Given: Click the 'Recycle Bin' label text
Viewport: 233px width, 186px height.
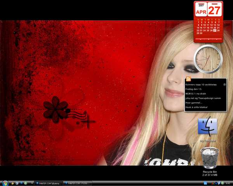Looking at the screenshot, I should (210, 172).
